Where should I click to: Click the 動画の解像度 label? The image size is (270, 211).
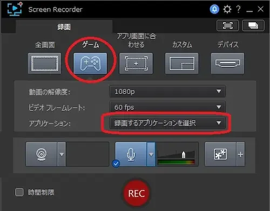pyautogui.click(x=50, y=92)
